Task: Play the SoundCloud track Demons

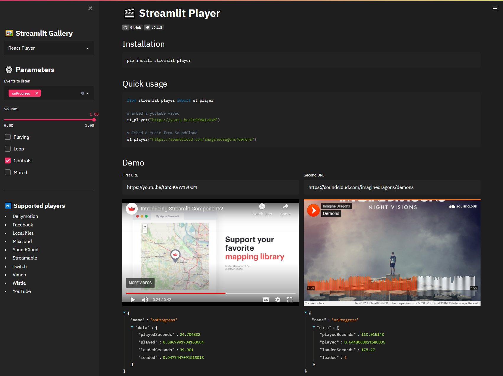Action: [313, 210]
